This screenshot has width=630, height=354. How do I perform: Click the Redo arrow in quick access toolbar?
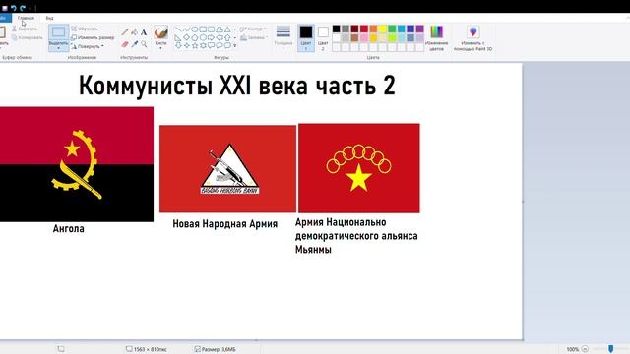point(23,8)
